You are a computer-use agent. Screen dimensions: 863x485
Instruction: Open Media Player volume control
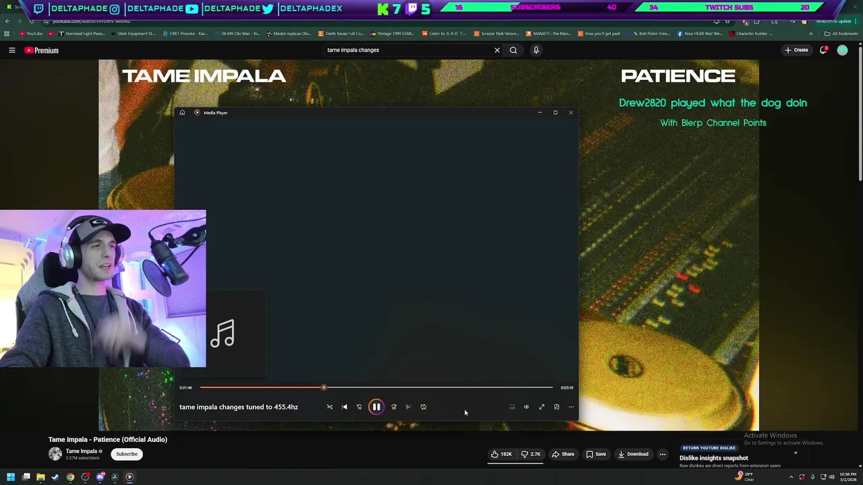(x=527, y=407)
